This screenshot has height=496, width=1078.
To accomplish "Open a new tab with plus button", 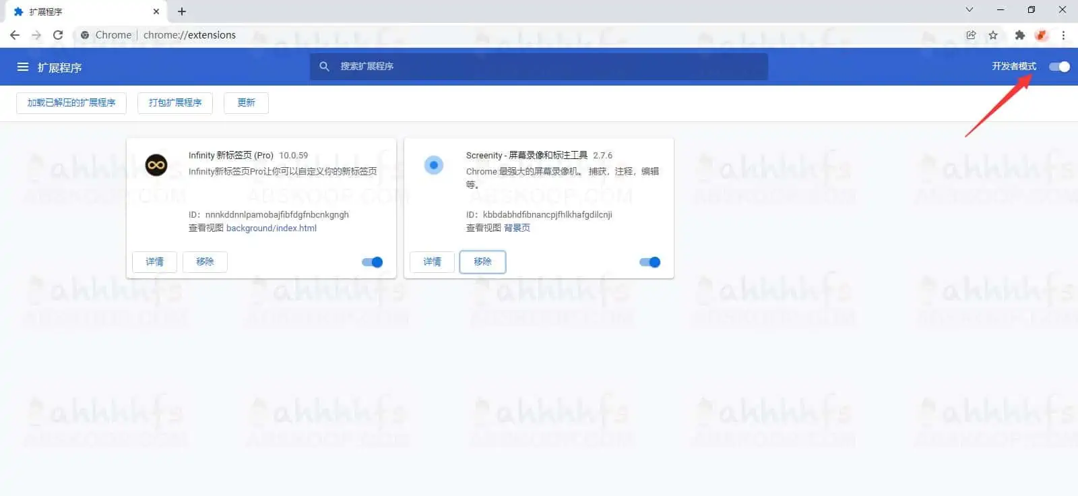I will coord(182,11).
